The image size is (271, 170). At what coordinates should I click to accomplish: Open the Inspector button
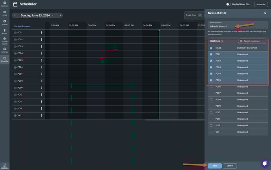coord(261,4)
